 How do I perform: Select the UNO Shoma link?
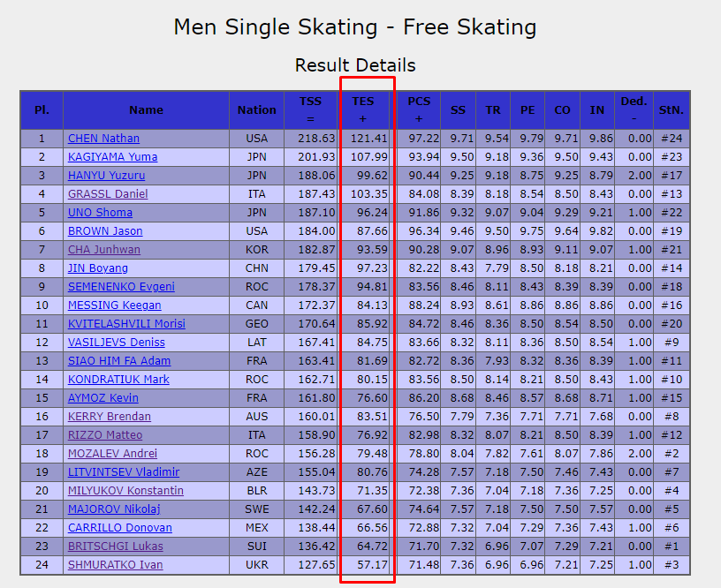(100, 213)
